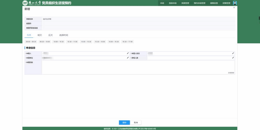Select the 09:00 ~ 09:30 time slot

(31, 42)
